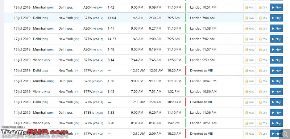Open VIE link on 15 Jul diverted flight
290x139 pixels.
[210, 102]
